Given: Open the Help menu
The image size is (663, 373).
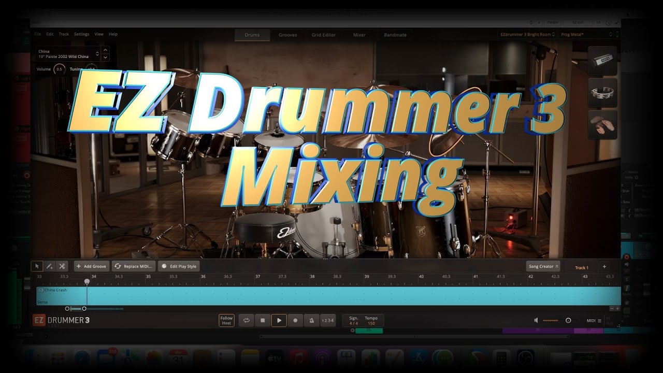Looking at the screenshot, I should point(113,34).
